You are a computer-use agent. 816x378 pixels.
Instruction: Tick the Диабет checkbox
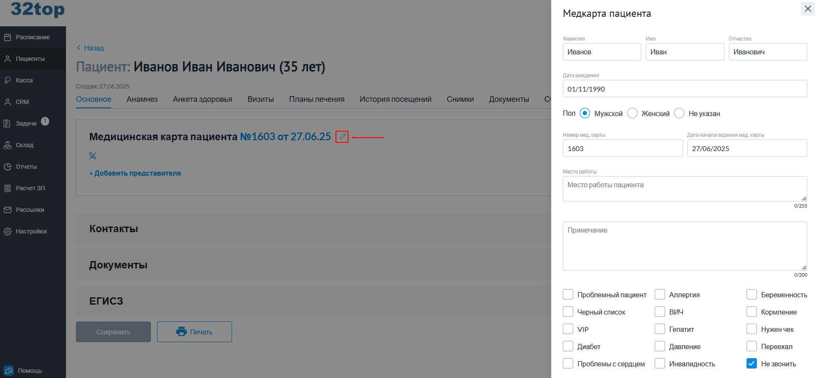[568, 346]
